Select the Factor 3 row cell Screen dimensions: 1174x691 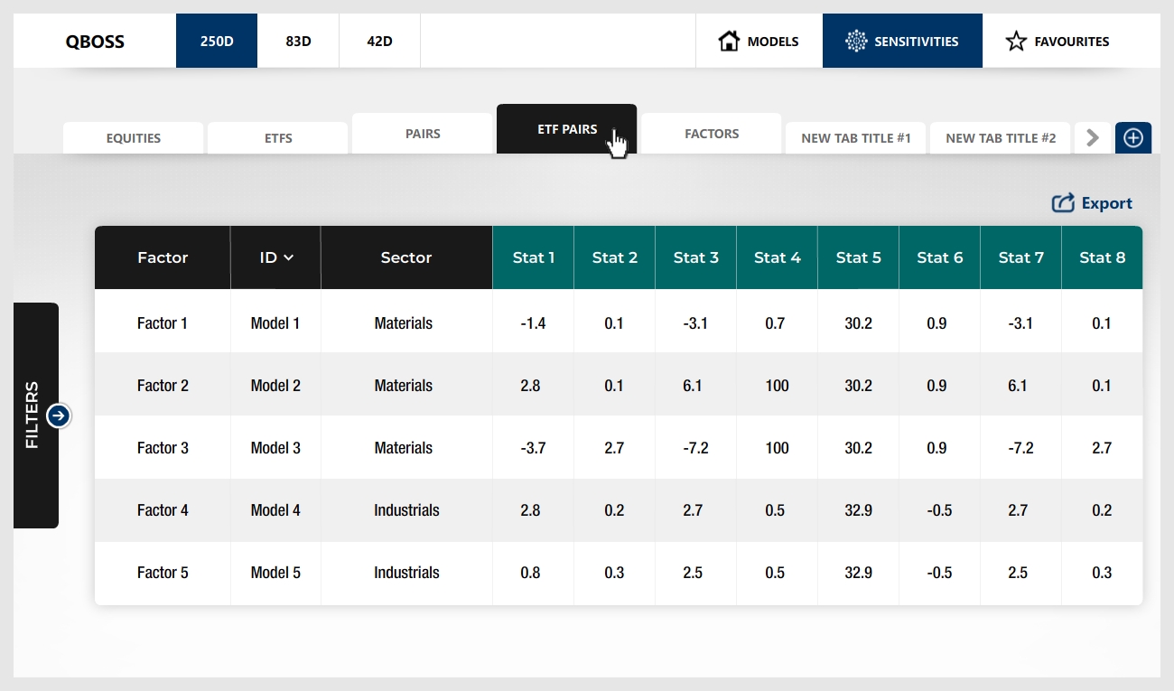pyautogui.click(x=163, y=448)
